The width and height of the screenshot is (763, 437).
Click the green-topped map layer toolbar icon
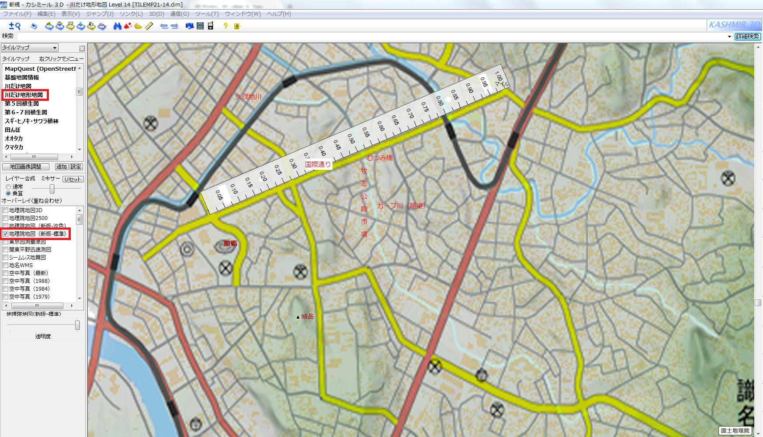tap(49, 26)
